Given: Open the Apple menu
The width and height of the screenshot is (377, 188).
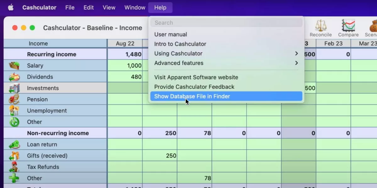Looking at the screenshot, I should 11,8.
